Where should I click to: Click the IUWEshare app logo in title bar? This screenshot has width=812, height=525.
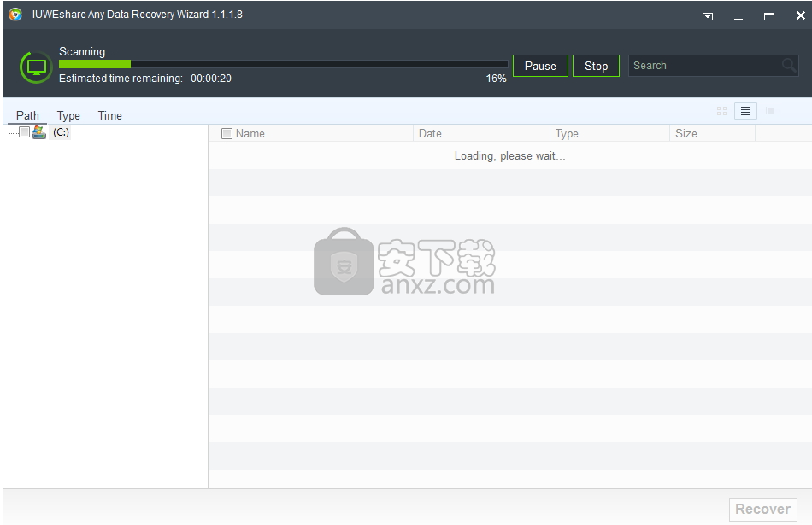pos(15,15)
